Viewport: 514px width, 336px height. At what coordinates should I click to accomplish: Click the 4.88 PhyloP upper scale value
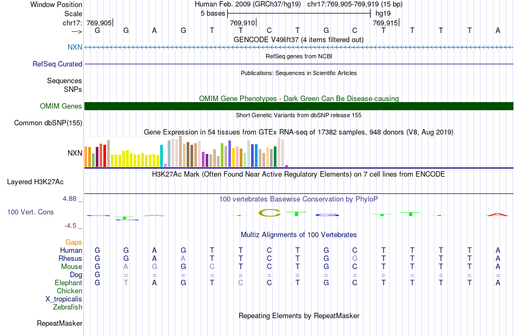[69, 199]
